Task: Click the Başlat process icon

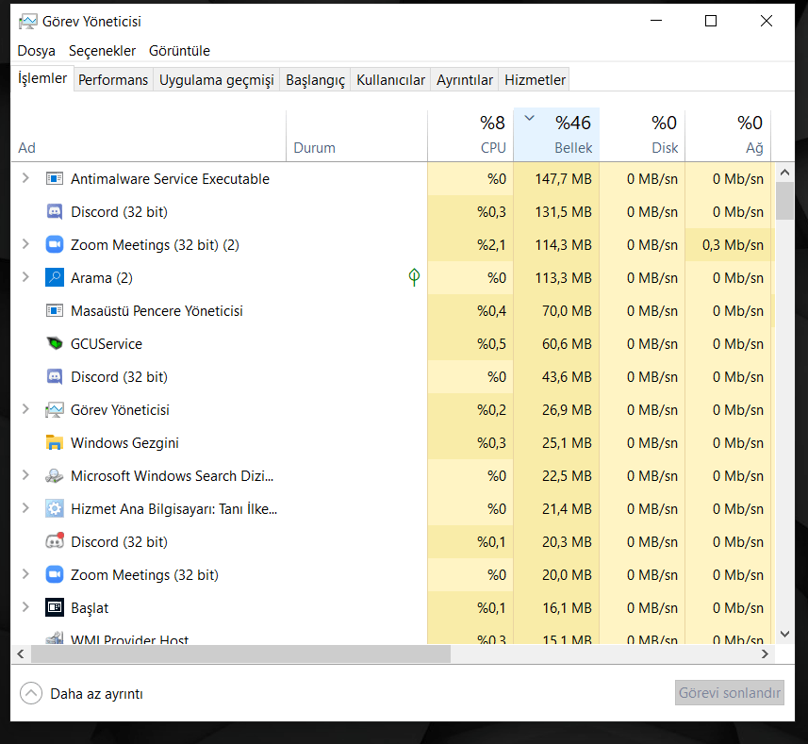Action: [x=55, y=607]
